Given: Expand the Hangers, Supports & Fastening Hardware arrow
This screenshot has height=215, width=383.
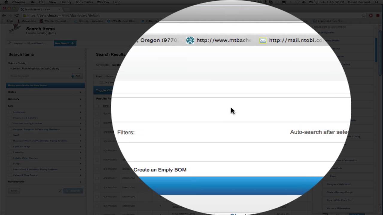Looking at the screenshot, I should click(80, 129).
